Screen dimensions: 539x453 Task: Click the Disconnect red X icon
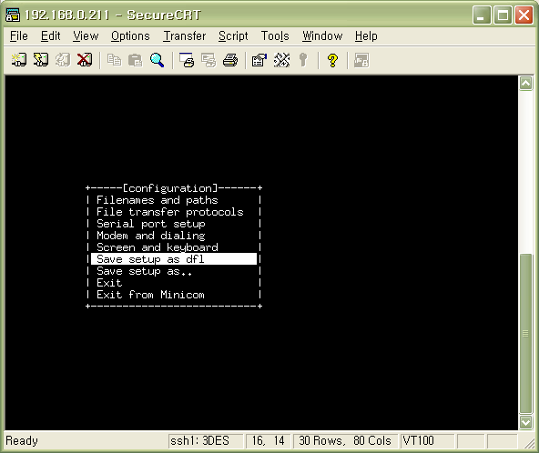pyautogui.click(x=85, y=60)
